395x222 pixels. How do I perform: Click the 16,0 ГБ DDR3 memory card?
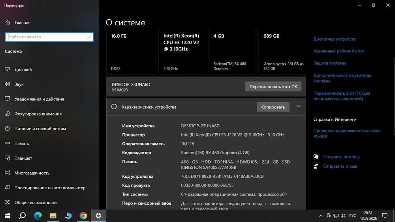[x=131, y=52]
